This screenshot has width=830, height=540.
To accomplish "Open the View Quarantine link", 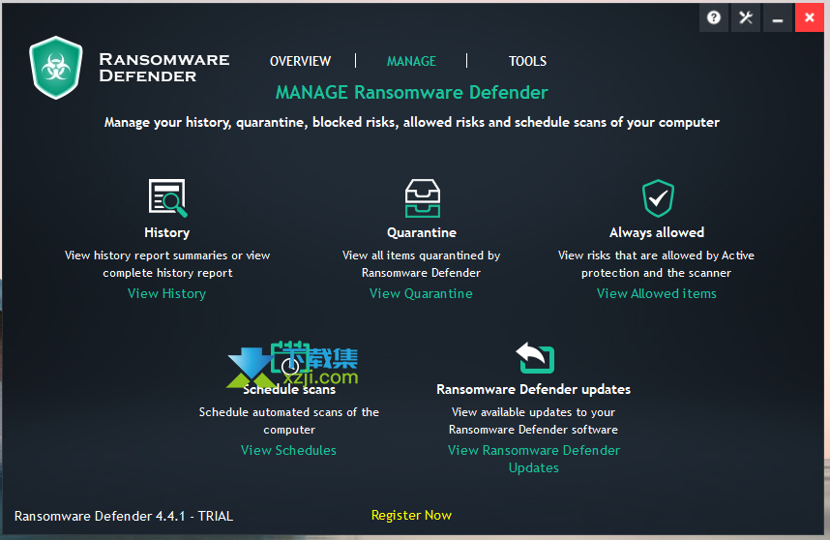I will (421, 293).
